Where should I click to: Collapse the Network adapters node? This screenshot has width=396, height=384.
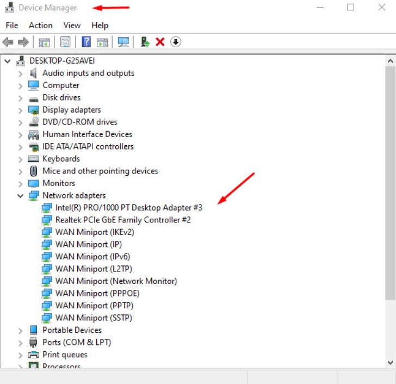21,196
